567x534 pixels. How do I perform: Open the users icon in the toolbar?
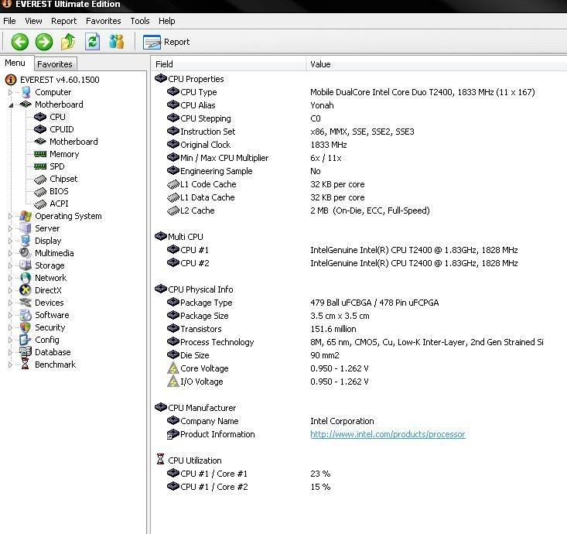tap(117, 42)
